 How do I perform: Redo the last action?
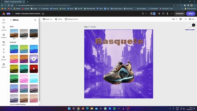tap(147, 14)
